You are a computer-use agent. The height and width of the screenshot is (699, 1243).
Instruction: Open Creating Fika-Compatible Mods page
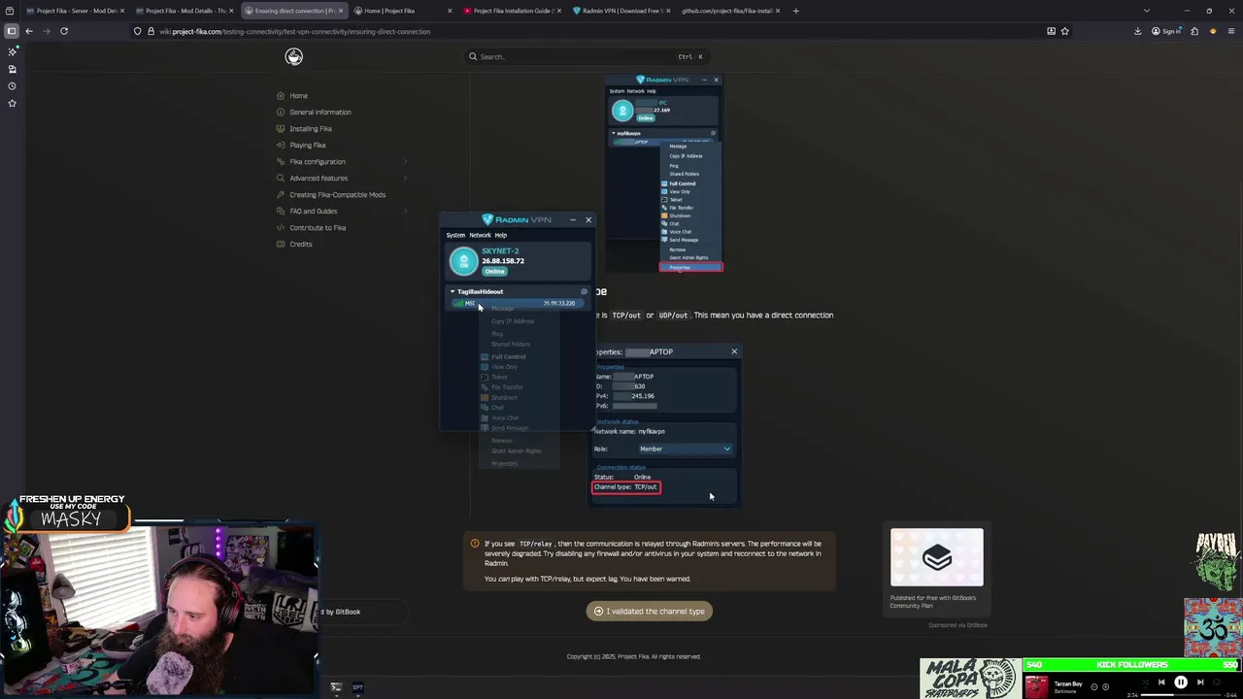(337, 194)
